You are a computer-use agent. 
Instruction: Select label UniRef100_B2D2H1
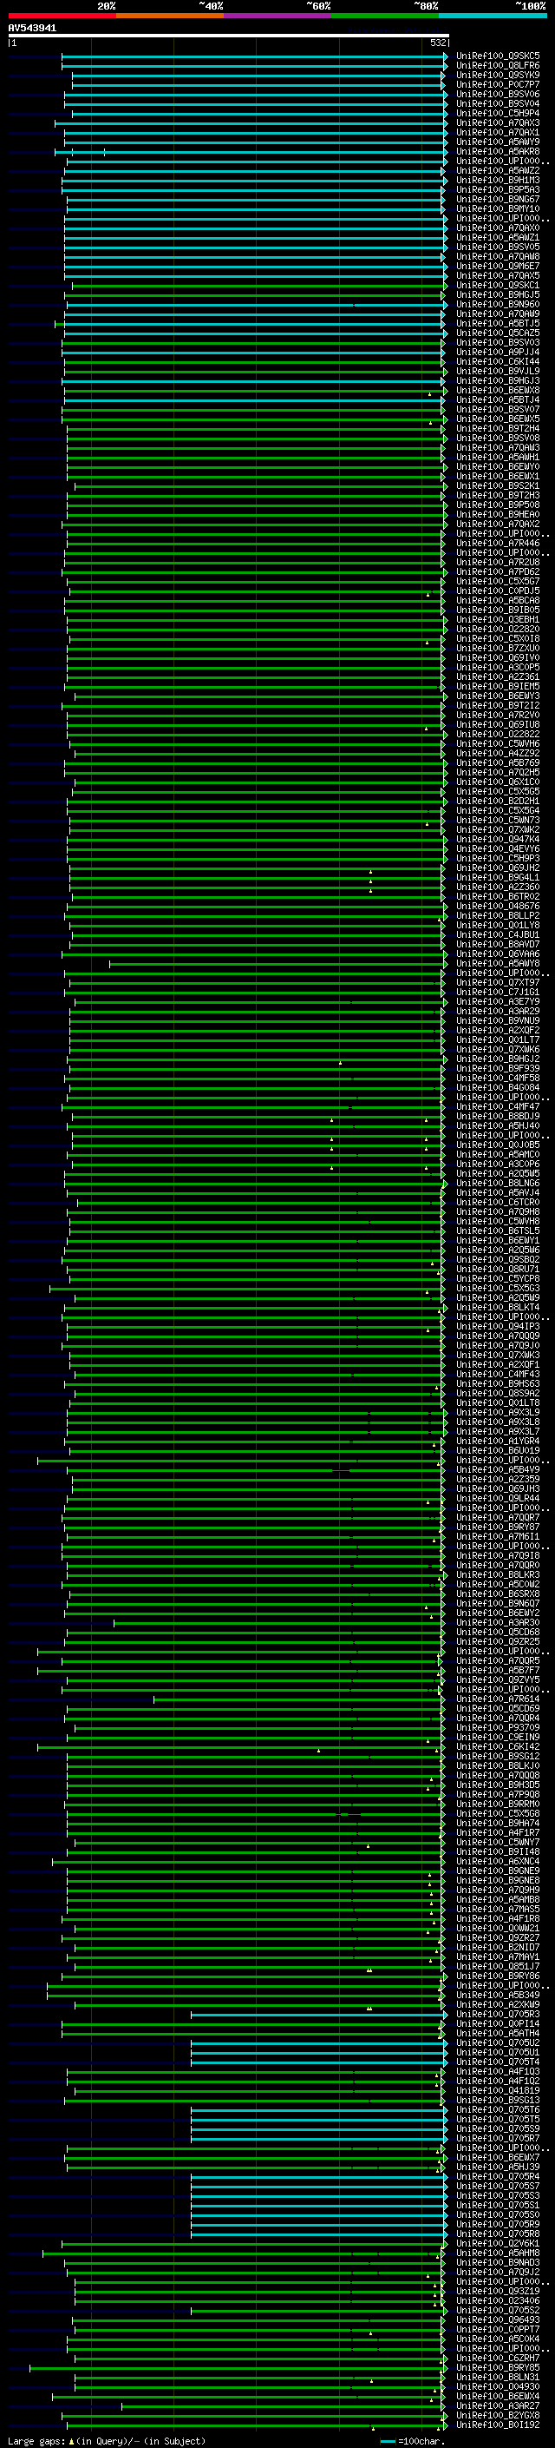point(498,800)
